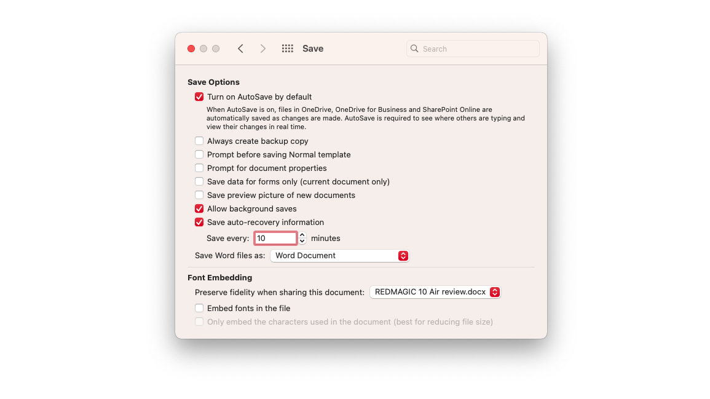The height and width of the screenshot is (399, 710).
Task: Click the Save every minutes field
Action: tap(275, 238)
